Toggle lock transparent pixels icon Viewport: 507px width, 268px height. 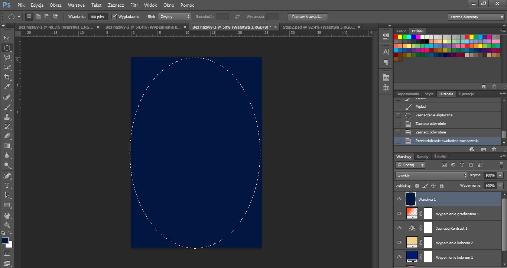(x=417, y=185)
